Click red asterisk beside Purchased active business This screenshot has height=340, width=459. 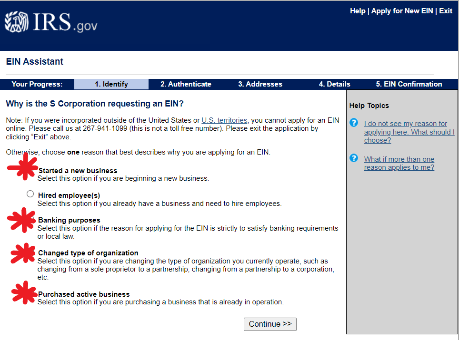pyautogui.click(x=25, y=292)
